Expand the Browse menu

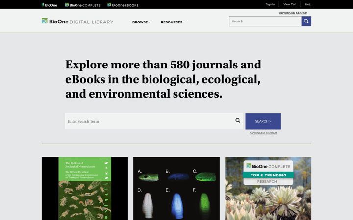click(141, 22)
